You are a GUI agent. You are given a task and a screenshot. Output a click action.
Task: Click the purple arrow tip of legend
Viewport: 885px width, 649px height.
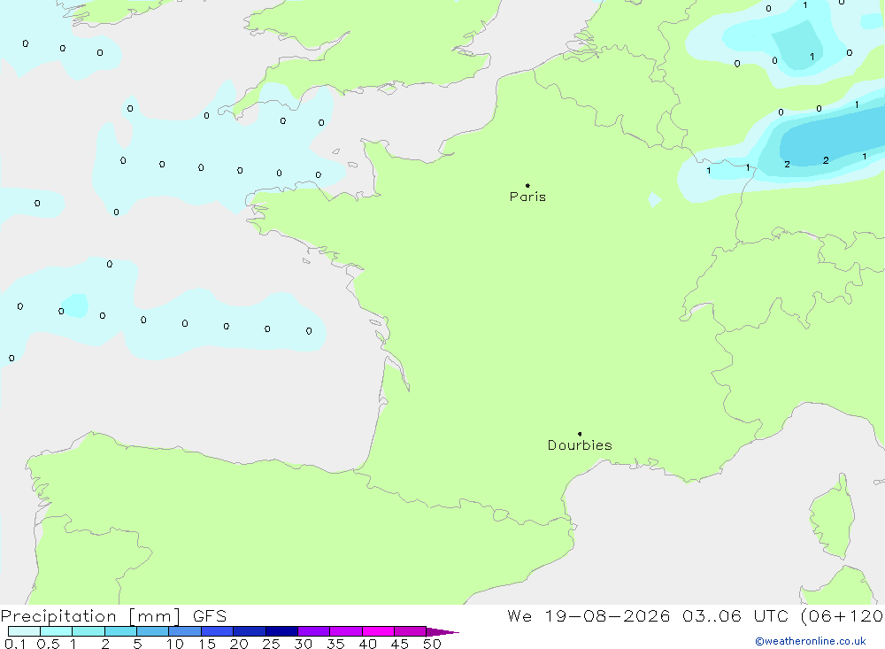(442, 631)
